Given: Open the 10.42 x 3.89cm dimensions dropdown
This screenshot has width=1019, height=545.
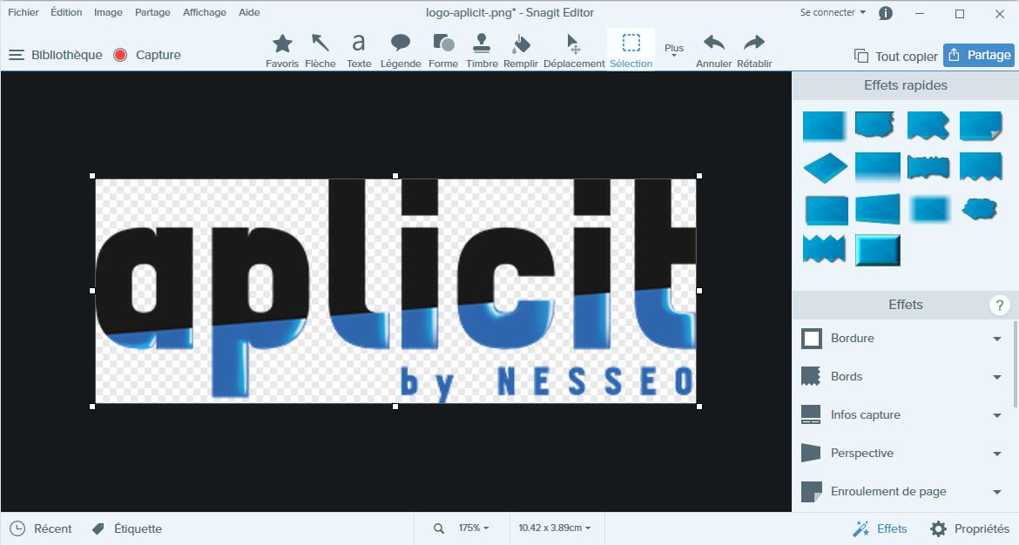Looking at the screenshot, I should tap(554, 528).
